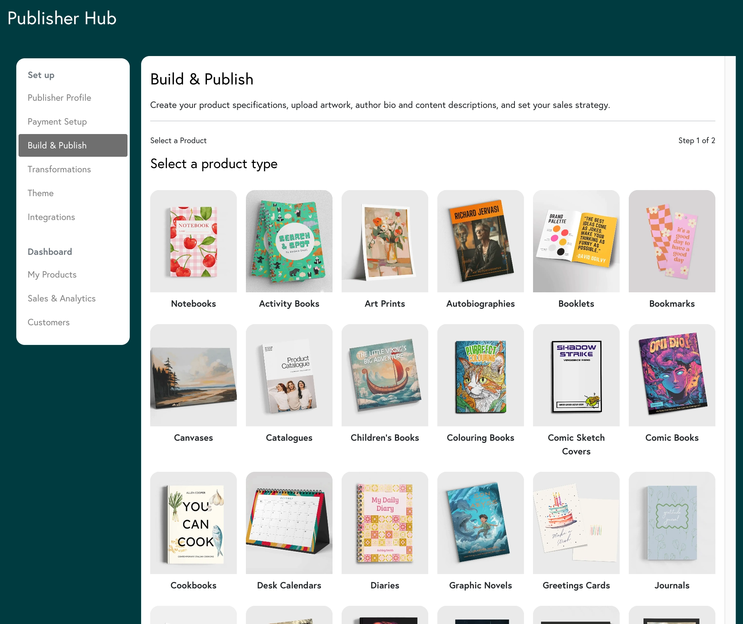
Task: View Sales & Analytics
Action: pyautogui.click(x=62, y=298)
